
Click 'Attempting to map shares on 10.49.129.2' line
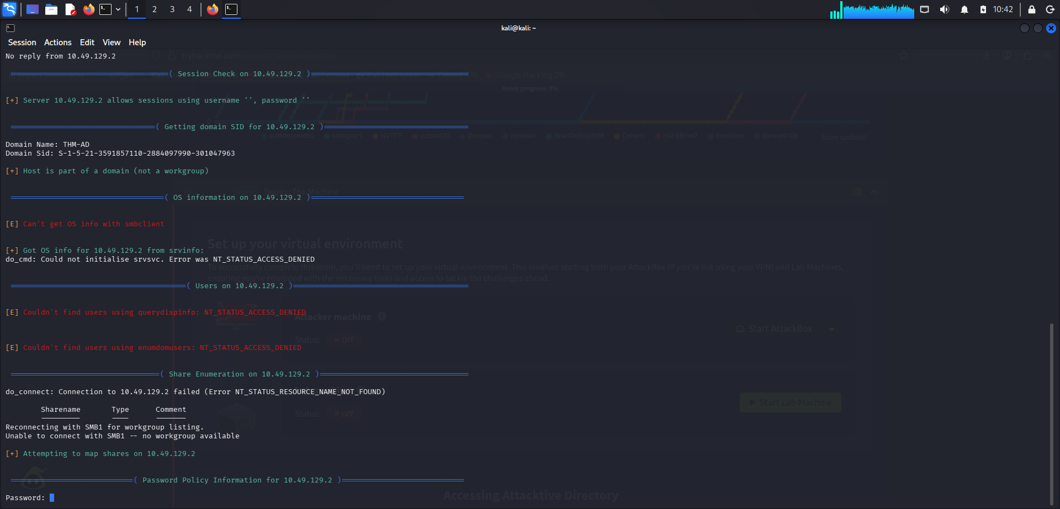click(x=100, y=454)
